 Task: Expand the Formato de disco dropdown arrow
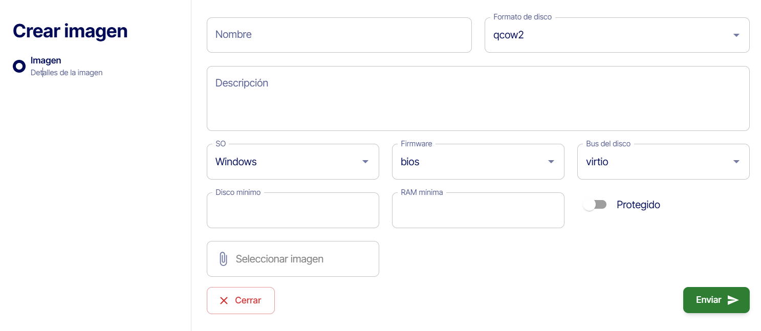pos(736,35)
